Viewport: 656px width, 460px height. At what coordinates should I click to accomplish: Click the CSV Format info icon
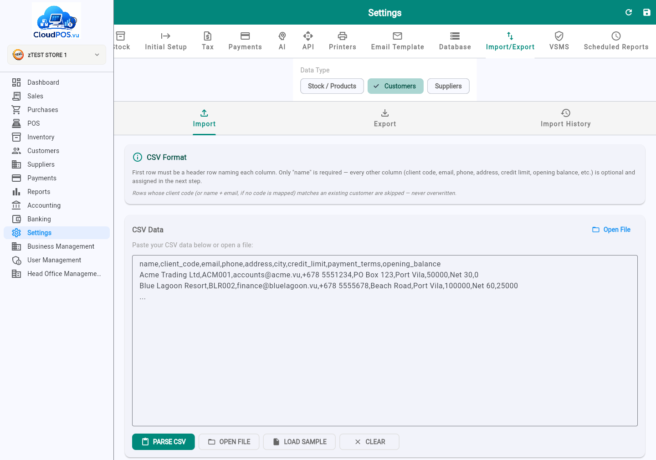pos(137,157)
